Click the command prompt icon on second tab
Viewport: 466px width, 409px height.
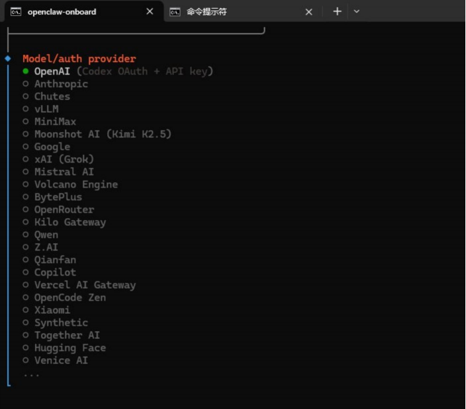coord(175,12)
